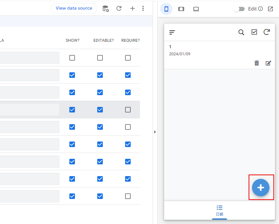The image size is (279, 224).
Task: Click the refresh icon in the preview header
Action: (267, 32)
